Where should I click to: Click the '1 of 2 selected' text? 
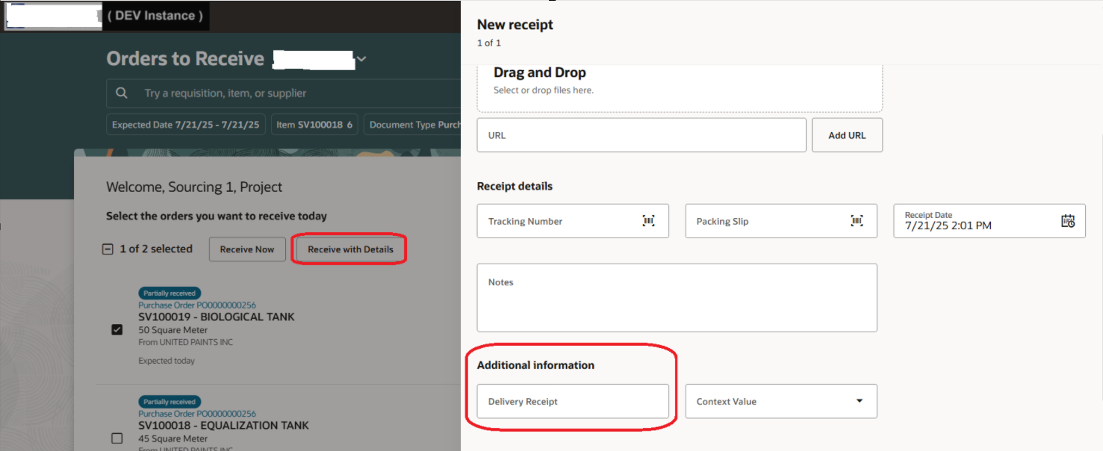pos(156,249)
